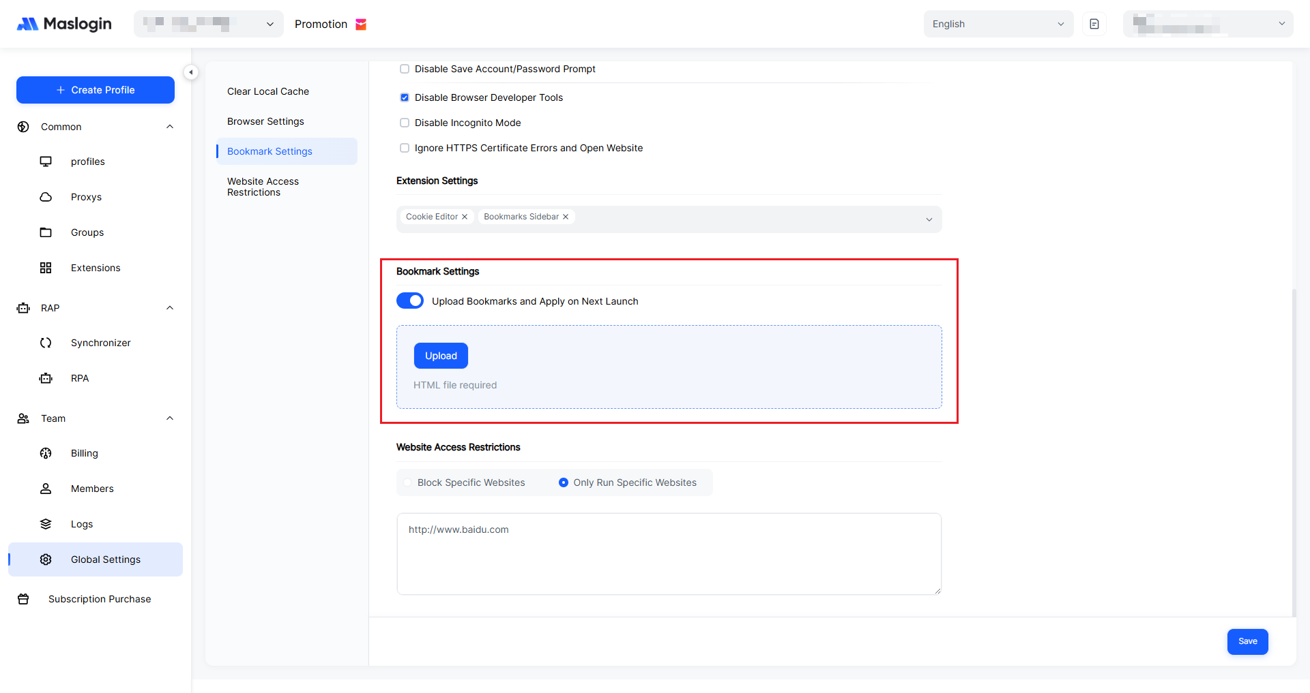Image resolution: width=1310 pixels, height=693 pixels.
Task: Click the Proxys cloud icon
Action: [46, 197]
